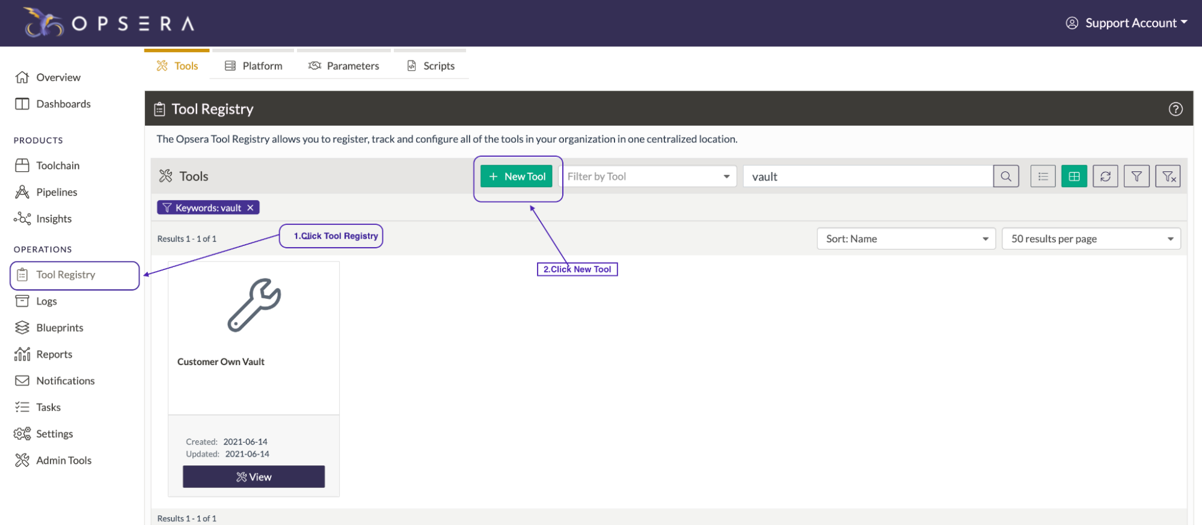
Task: Open the Parameters tab
Action: click(x=344, y=66)
